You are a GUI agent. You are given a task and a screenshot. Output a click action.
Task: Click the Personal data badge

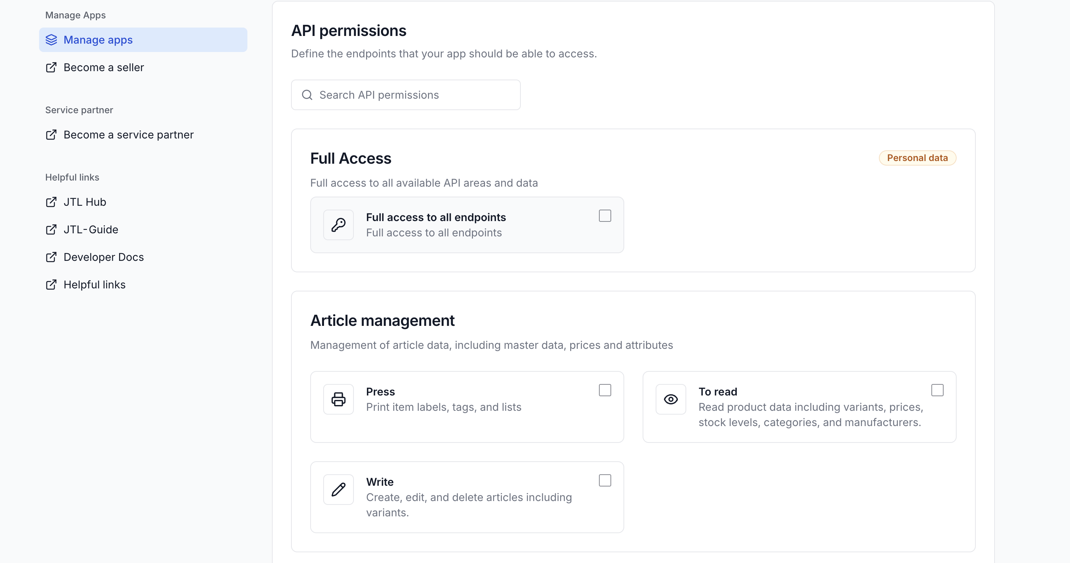(917, 158)
